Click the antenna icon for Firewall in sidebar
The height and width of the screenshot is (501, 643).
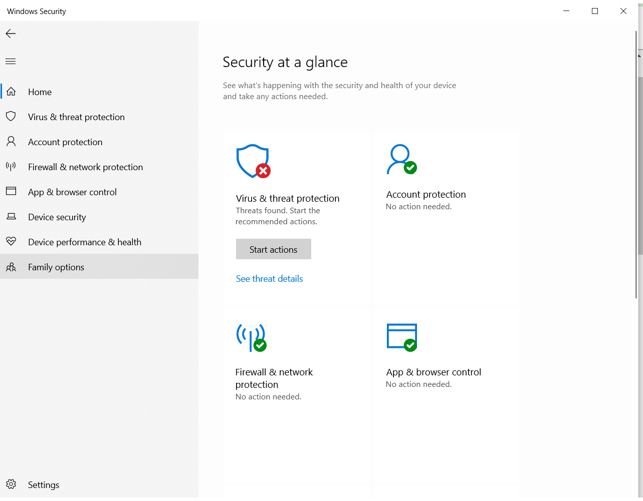(x=11, y=167)
